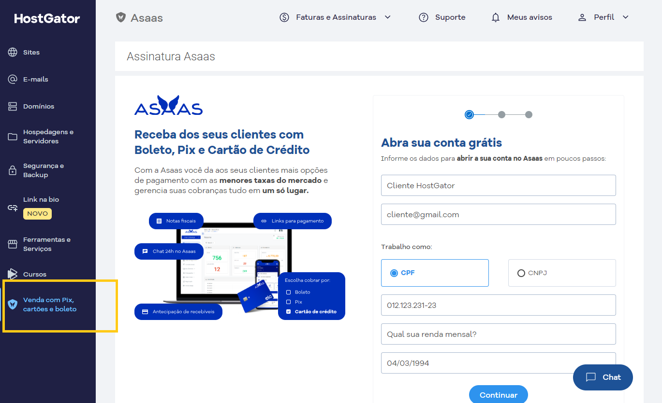Toggle the Boleto checkbox in illustration
662x403 pixels.
[x=289, y=292]
